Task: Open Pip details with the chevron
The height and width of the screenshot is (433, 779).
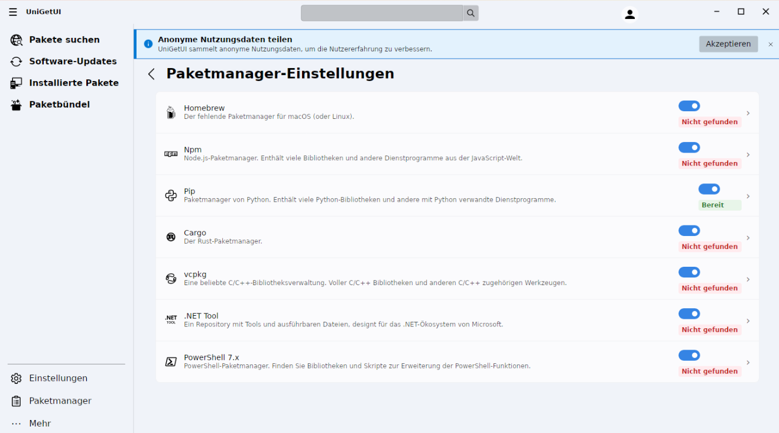Action: tap(748, 196)
